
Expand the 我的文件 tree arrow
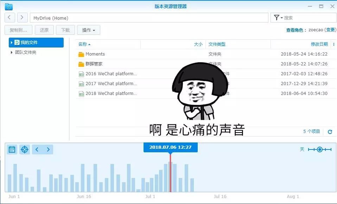point(12,43)
